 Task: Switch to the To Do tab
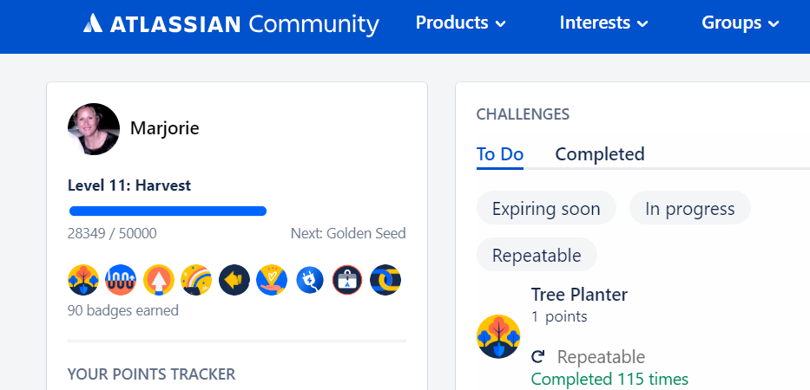[499, 154]
